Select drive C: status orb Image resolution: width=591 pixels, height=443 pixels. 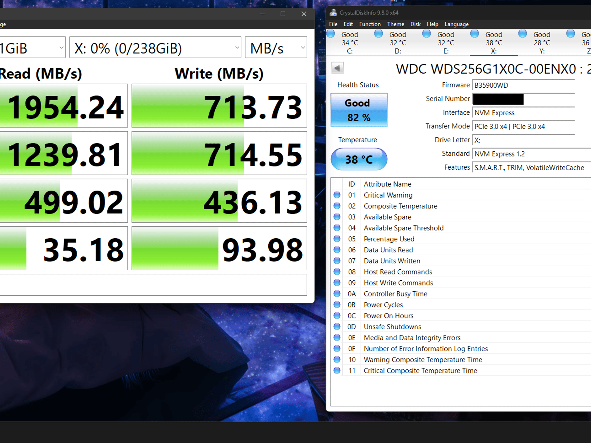331,34
